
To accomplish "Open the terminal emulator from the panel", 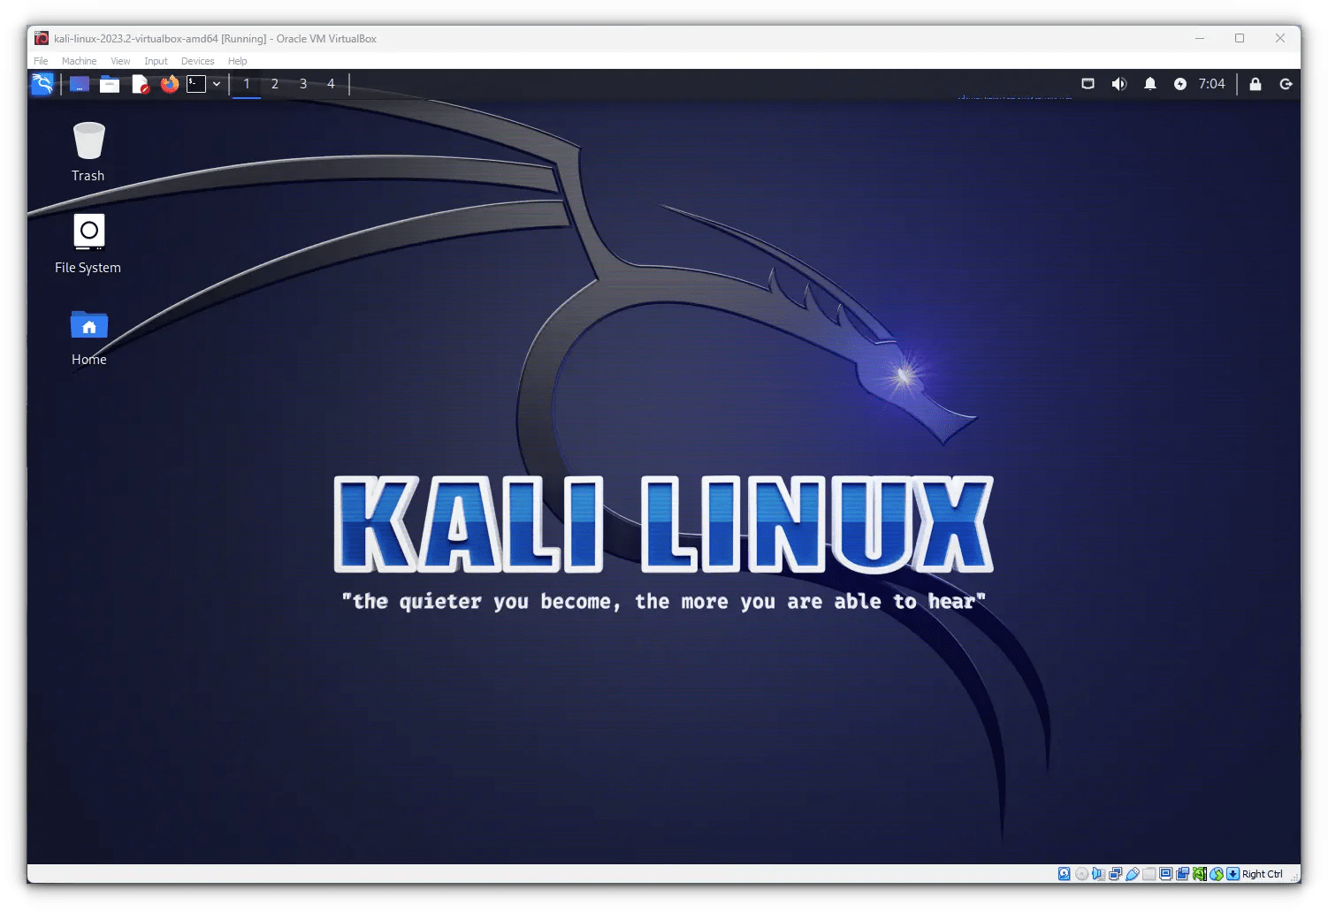I will coord(196,84).
